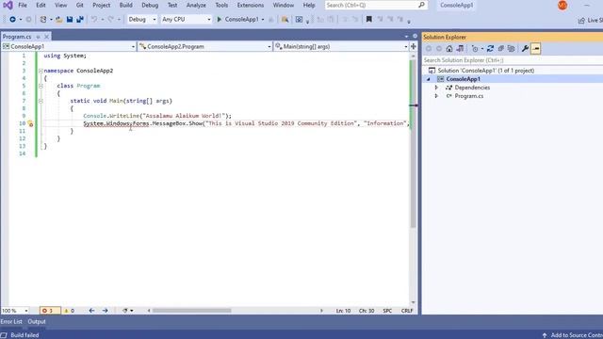
Task: Switch views icon in Solution Explorer toolbar
Action: [x=460, y=49]
